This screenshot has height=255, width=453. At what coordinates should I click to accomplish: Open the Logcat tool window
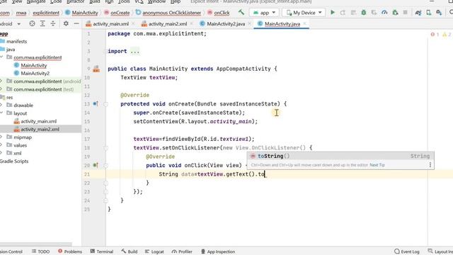(154, 251)
